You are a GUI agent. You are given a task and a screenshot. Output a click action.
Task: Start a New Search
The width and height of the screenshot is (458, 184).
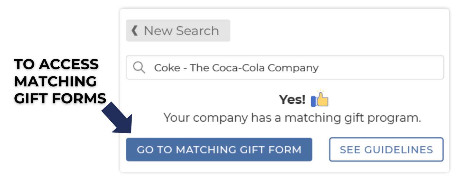click(x=178, y=31)
